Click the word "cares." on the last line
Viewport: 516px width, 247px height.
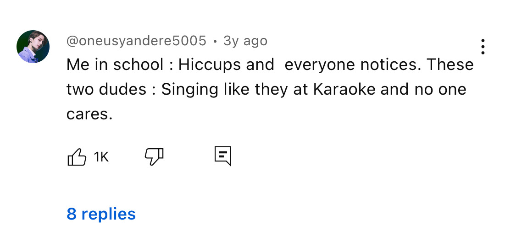point(89,113)
